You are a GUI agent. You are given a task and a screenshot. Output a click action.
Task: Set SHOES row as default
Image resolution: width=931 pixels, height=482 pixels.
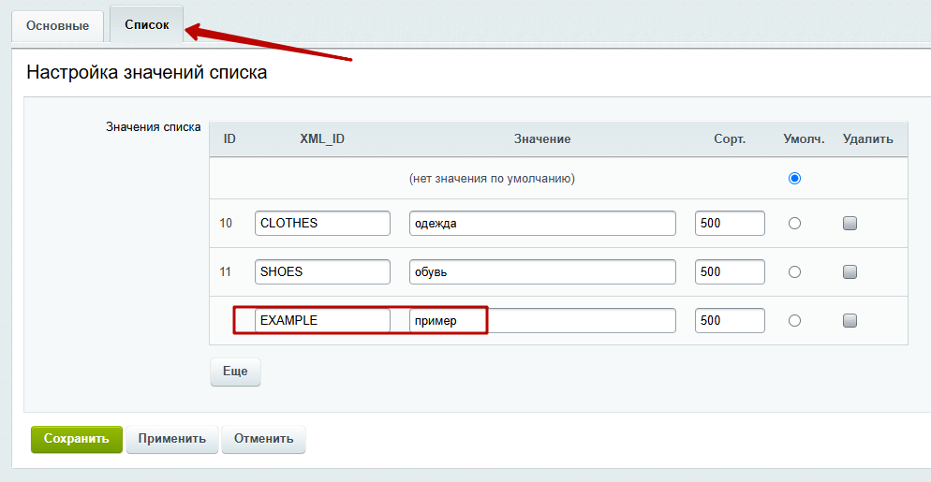click(794, 271)
